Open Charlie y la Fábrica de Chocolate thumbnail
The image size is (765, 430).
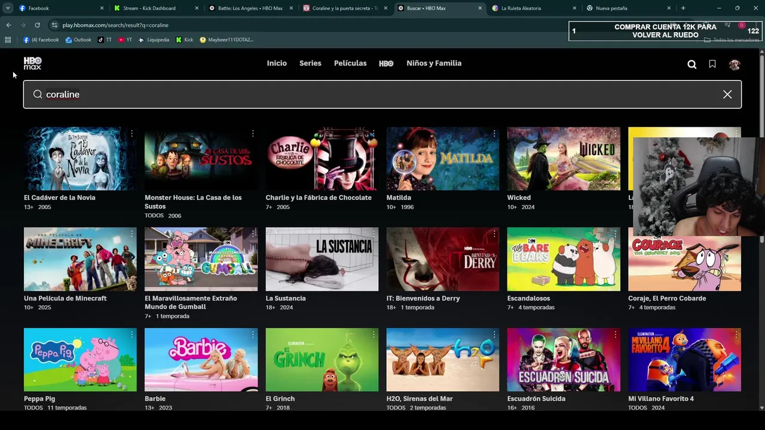pyautogui.click(x=322, y=159)
